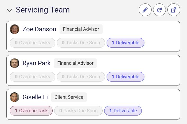Click the pencil edit icon
The image size is (187, 124).
pyautogui.click(x=145, y=10)
